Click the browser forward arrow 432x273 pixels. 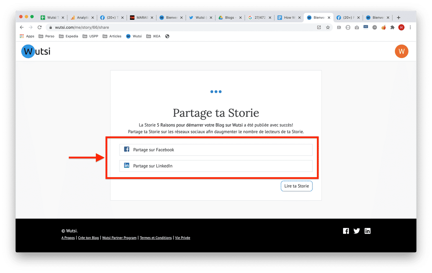pyautogui.click(x=31, y=27)
